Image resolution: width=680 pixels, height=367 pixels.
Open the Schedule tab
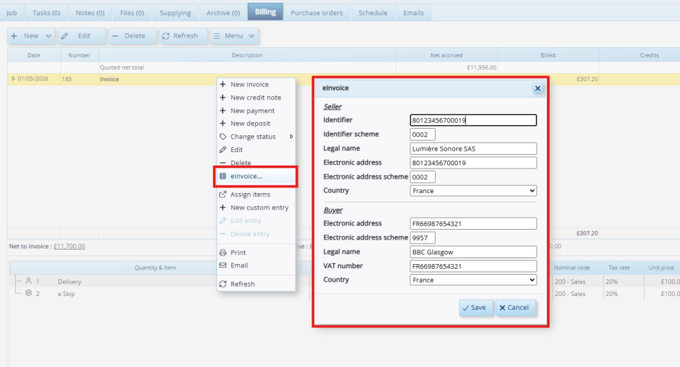click(x=373, y=13)
